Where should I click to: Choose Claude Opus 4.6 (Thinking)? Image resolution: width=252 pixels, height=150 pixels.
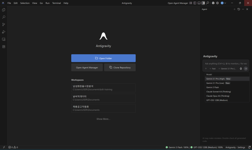pos(227,96)
